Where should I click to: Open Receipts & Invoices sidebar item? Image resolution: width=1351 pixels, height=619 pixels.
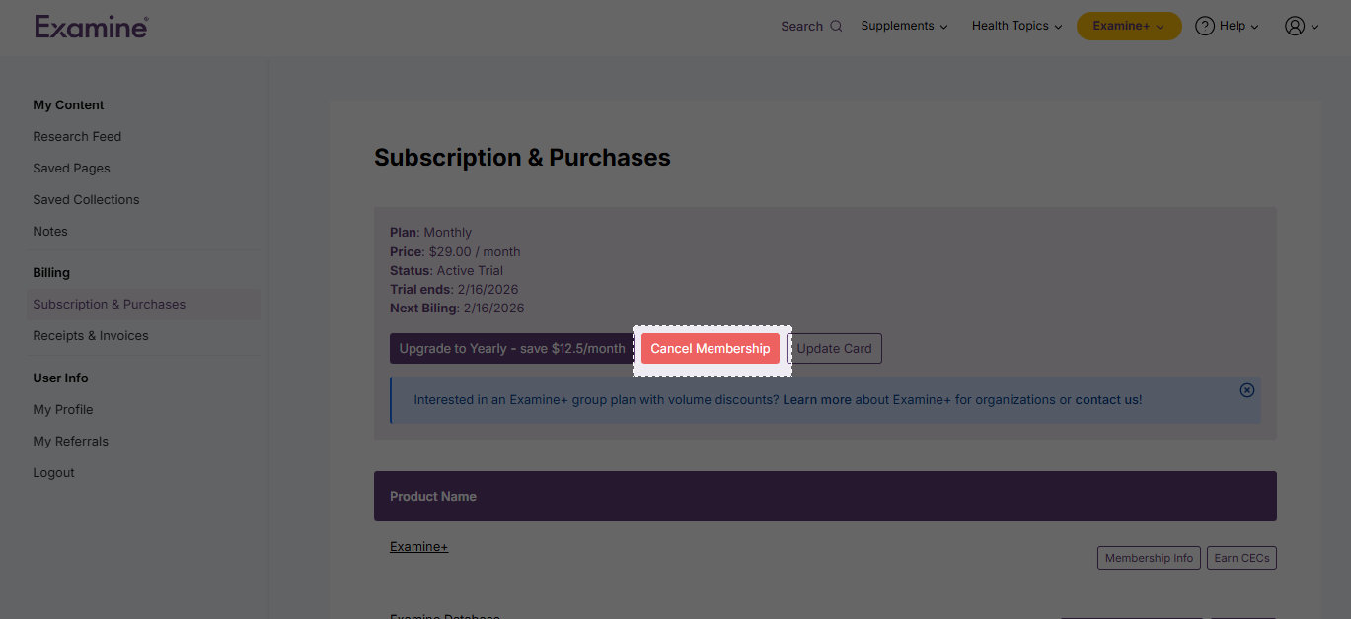91,336
